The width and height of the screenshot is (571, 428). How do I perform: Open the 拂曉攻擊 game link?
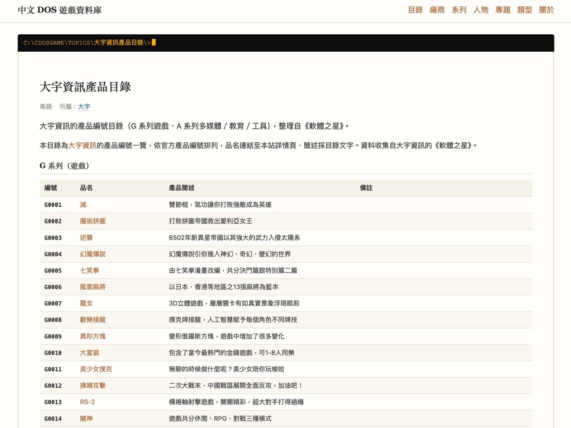(x=93, y=386)
